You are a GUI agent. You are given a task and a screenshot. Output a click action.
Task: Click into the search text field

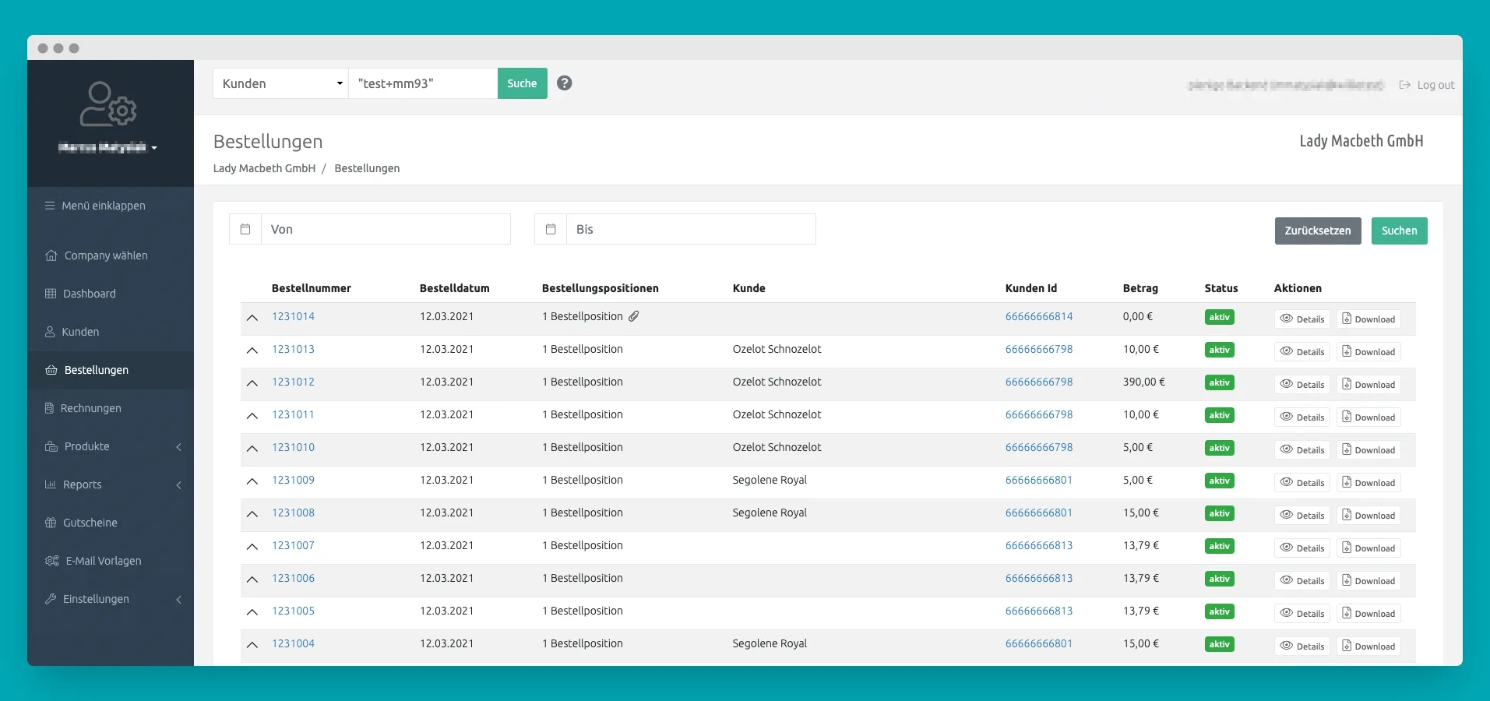[x=423, y=83]
